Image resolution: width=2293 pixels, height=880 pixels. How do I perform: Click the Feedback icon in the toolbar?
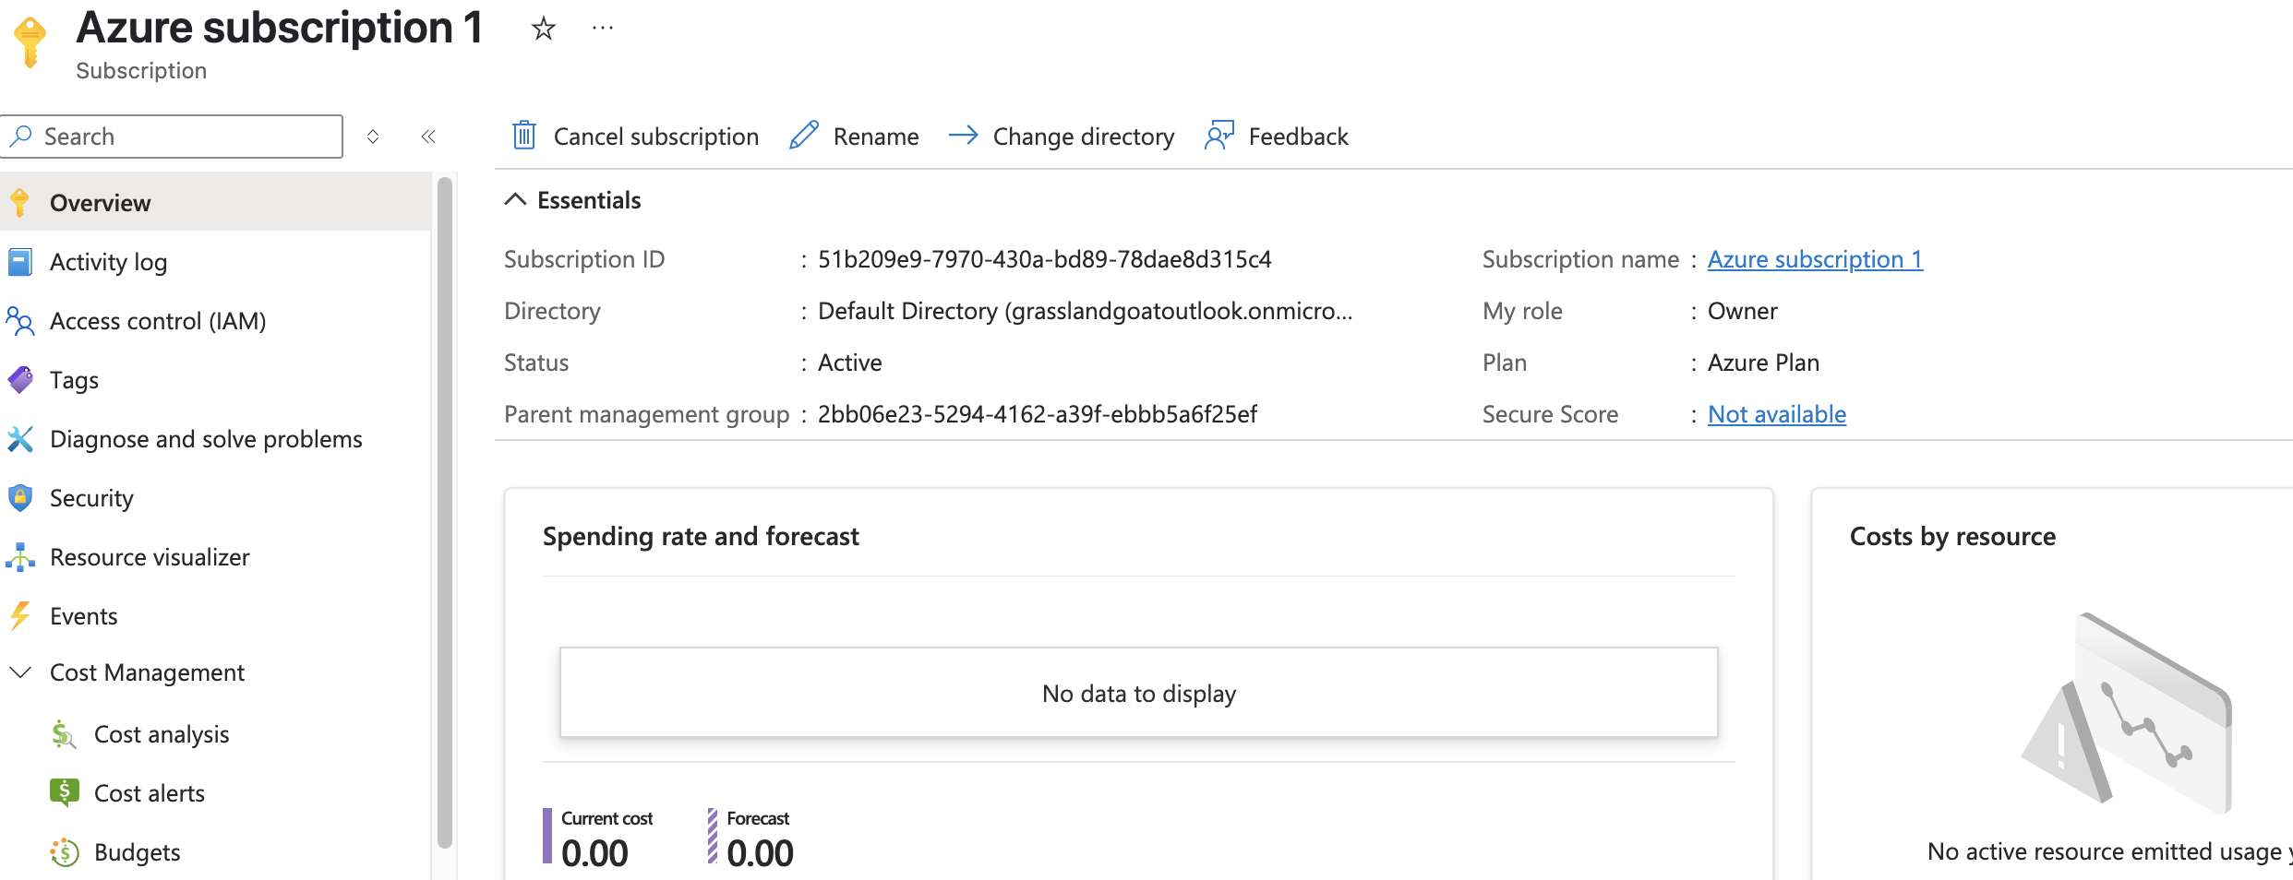pyautogui.click(x=1219, y=135)
